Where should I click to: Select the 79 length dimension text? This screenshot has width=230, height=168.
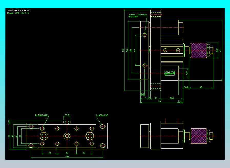coord(160,101)
